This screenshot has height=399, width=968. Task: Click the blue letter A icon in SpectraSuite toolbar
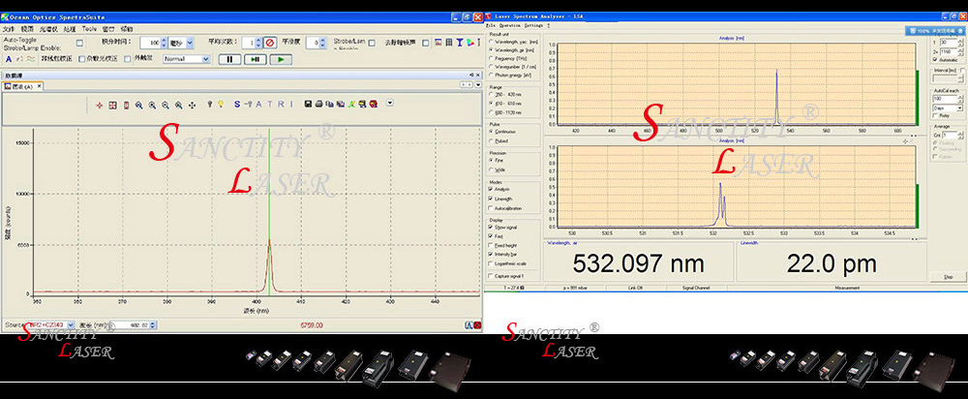tap(8, 59)
